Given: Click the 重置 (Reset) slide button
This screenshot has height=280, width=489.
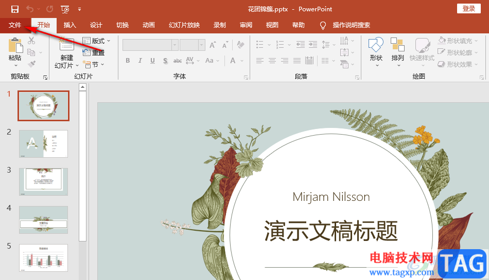Looking at the screenshot, I should [94, 52].
